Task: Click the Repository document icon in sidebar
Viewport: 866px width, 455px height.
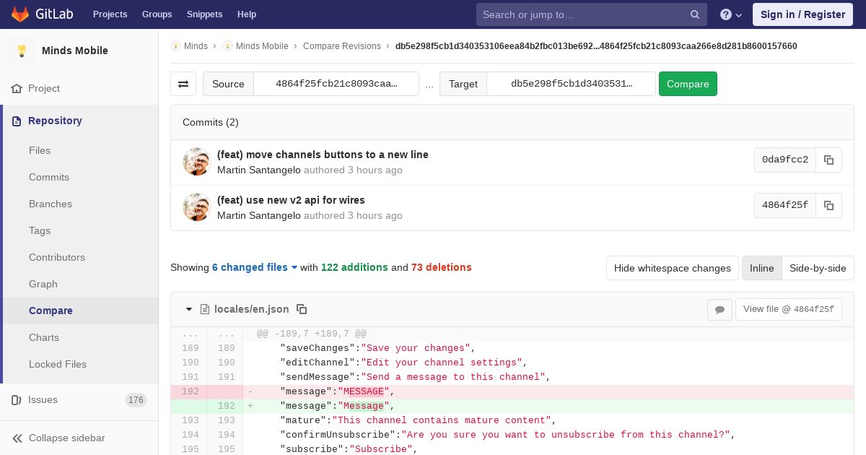Action: pyautogui.click(x=17, y=121)
